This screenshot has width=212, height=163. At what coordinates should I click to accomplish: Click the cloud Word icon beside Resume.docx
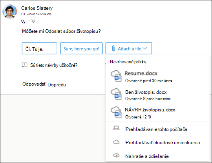click(x=116, y=76)
